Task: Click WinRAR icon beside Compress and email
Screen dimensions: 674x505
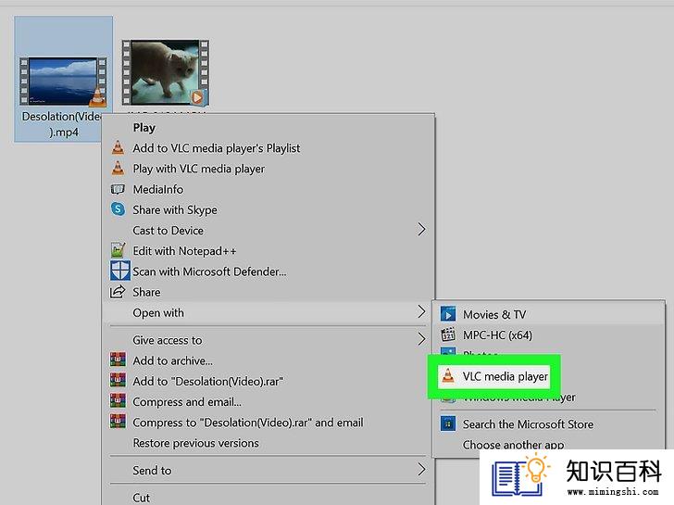Action: point(119,401)
